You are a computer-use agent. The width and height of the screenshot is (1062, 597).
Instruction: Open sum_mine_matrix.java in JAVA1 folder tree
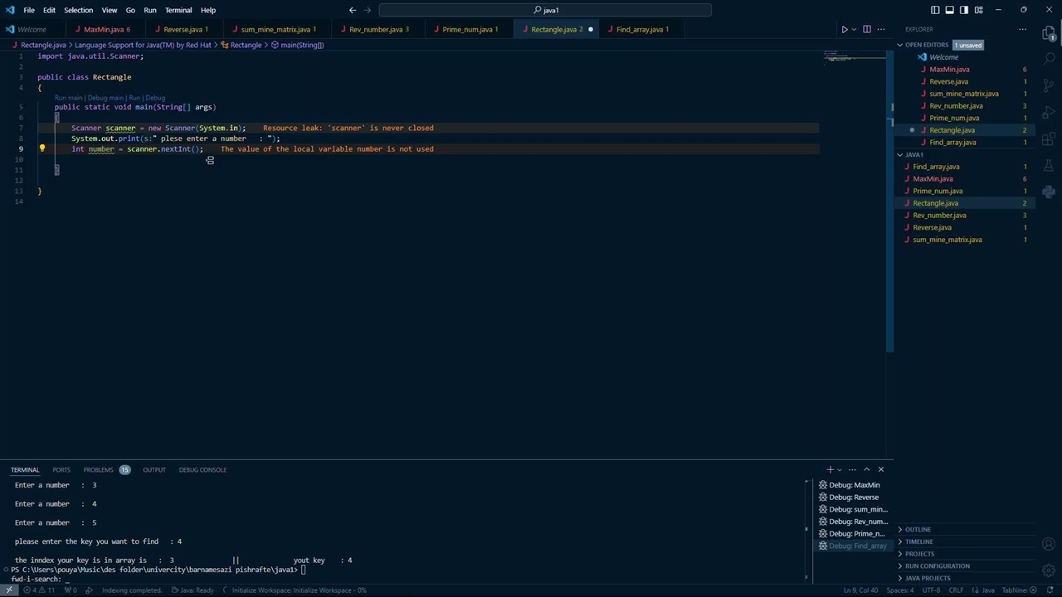click(x=947, y=240)
